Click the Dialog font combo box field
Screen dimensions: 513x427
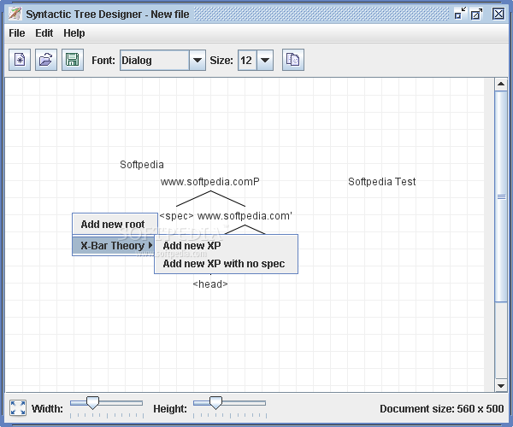click(155, 60)
